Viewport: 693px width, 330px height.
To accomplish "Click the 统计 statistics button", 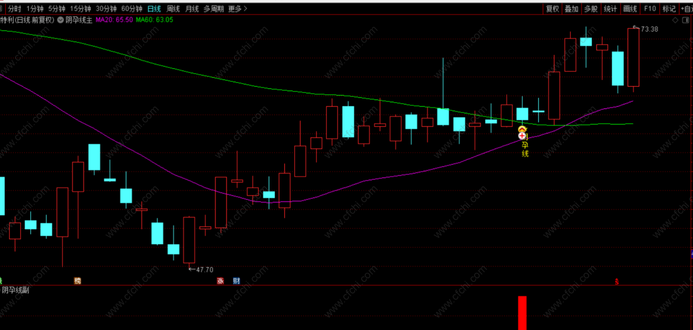I will point(610,8).
